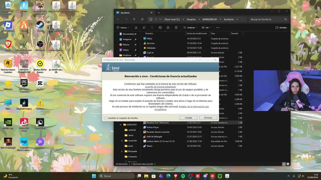Collapse the MARILENCHH tree node
Viewport: 321px width, 180px height.
point(121,124)
